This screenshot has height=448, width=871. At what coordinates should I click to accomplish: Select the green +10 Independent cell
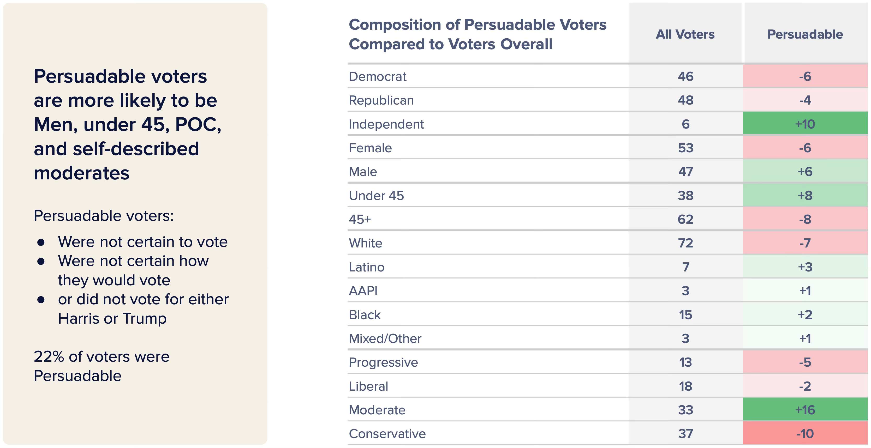[805, 124]
